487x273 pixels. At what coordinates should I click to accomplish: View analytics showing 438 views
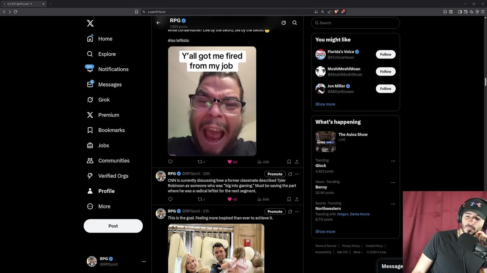(x=263, y=162)
